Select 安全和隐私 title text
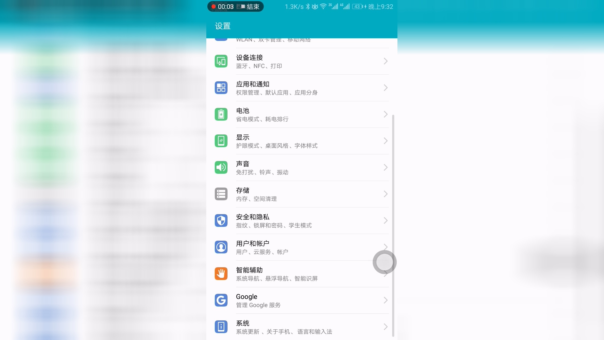This screenshot has width=604, height=340. tap(252, 217)
